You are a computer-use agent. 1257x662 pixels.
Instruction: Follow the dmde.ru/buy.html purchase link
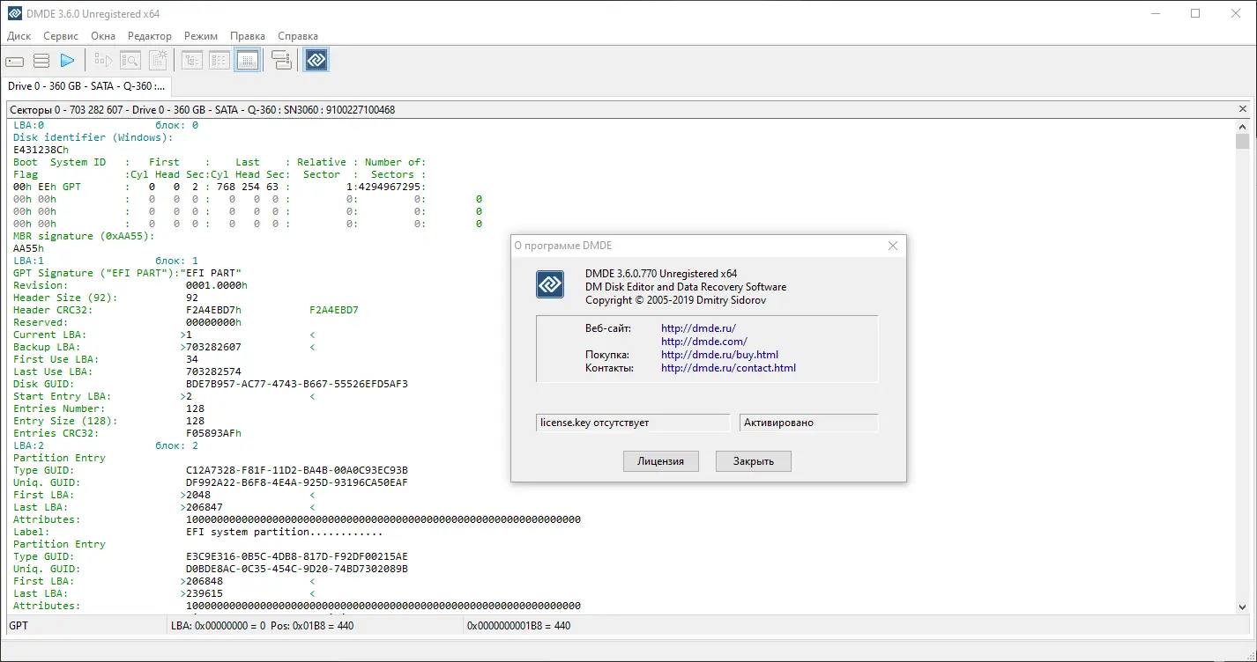[x=719, y=355]
